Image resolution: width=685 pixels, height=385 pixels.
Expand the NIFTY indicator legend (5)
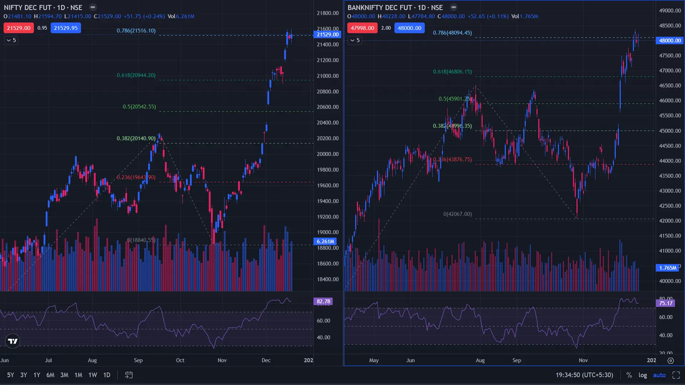coord(11,40)
